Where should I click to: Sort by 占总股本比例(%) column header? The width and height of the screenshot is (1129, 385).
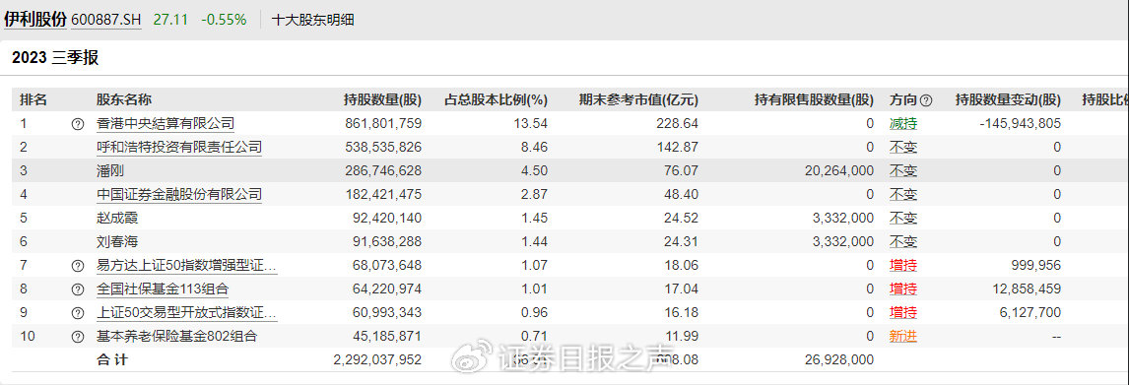(x=496, y=100)
